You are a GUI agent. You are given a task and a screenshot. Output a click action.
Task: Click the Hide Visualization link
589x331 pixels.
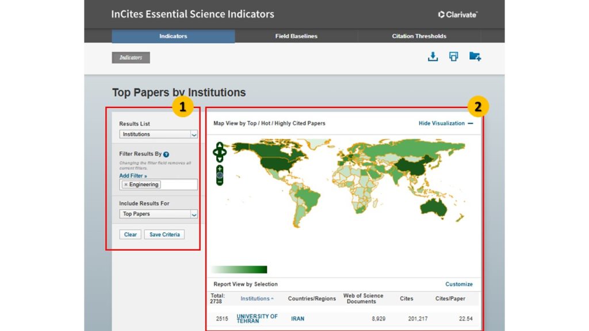click(442, 123)
